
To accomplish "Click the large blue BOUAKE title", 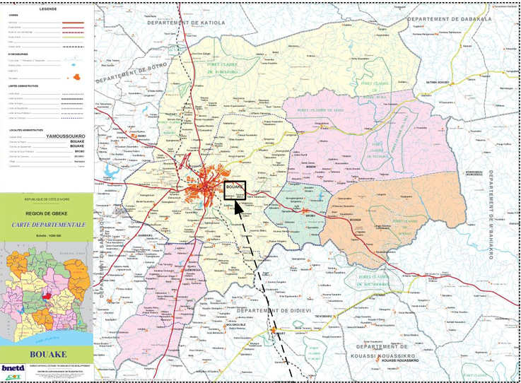I will (x=49, y=355).
